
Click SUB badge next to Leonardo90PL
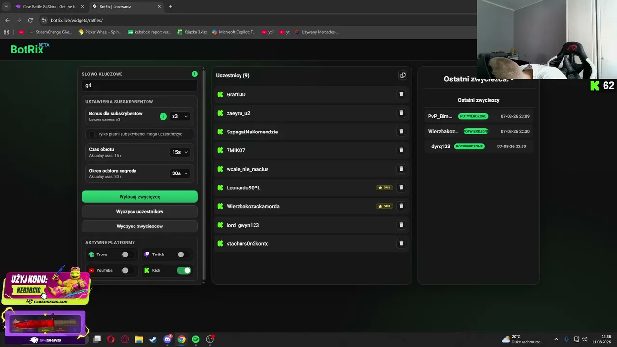[x=384, y=187]
